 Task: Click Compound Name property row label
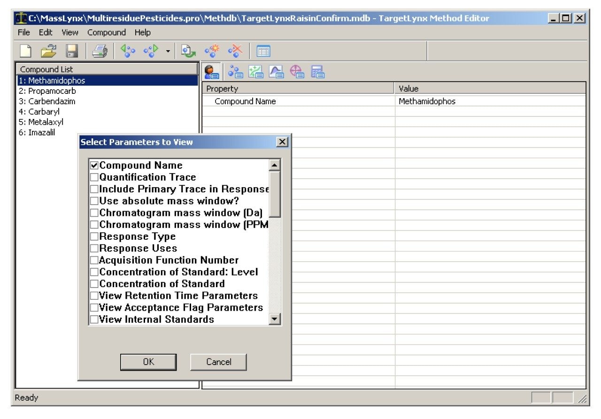(x=245, y=101)
